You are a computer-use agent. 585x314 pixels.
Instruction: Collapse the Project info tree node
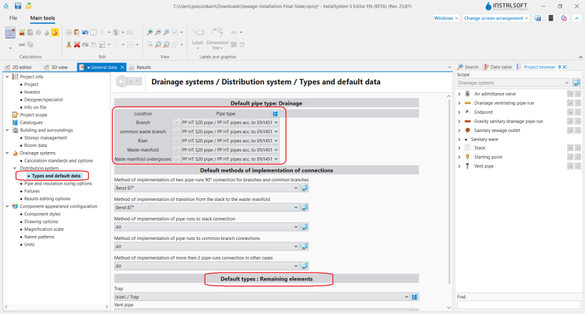pos(7,77)
